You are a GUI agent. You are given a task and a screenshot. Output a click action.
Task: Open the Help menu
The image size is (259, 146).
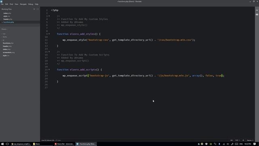tap(36, 4)
